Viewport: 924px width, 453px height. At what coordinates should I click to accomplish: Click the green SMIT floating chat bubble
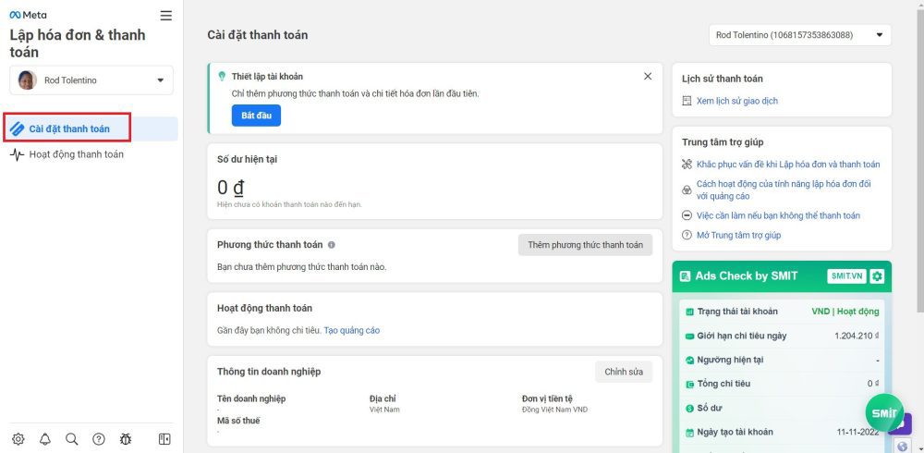(x=884, y=413)
